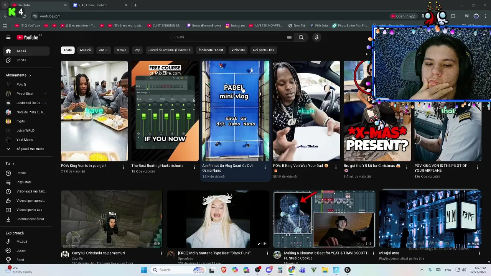Open options menu for Molly Santana Type Beat
Image resolution: width=491 pixels, height=276 pixels.
(x=267, y=253)
